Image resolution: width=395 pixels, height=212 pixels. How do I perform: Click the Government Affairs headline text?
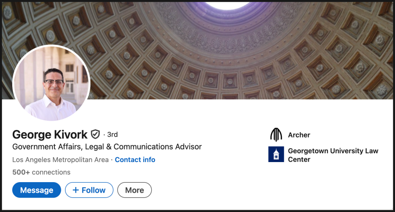tap(107, 147)
